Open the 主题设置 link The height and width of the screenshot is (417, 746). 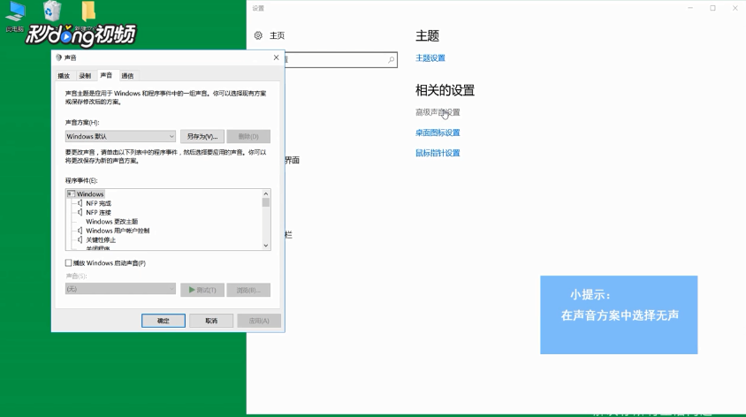pyautogui.click(x=430, y=58)
